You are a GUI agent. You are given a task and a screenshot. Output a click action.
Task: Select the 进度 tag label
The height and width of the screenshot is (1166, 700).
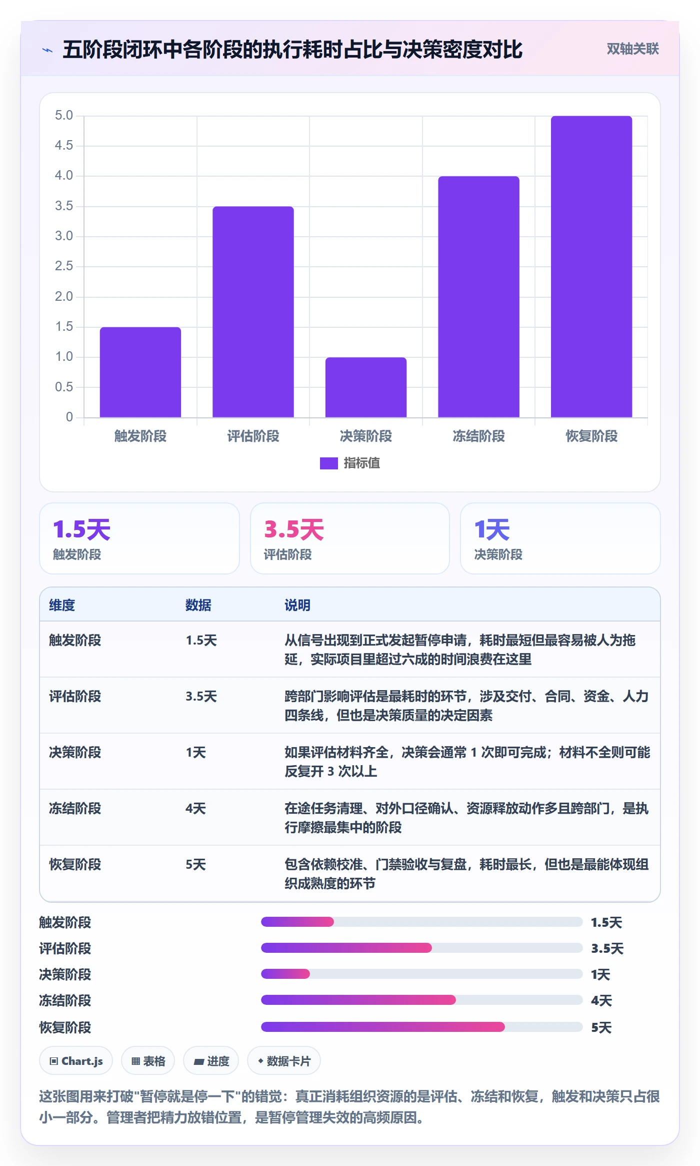218,1061
